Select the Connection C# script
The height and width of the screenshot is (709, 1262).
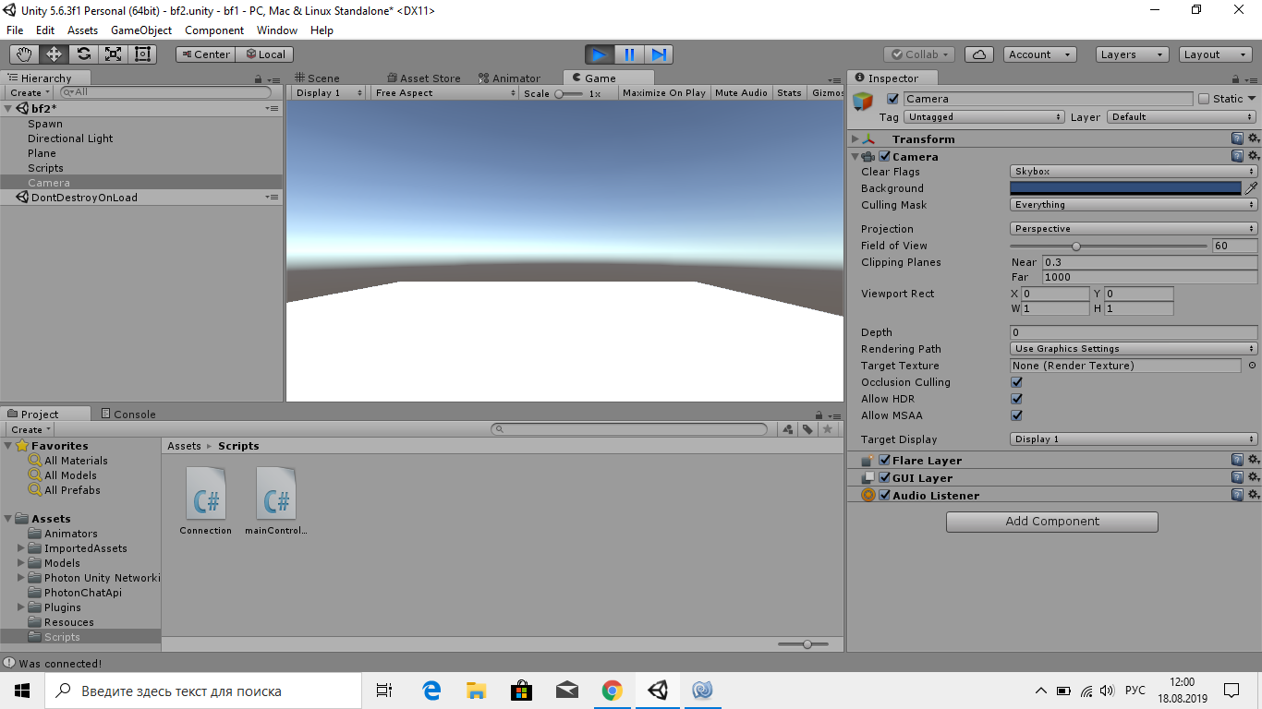205,500
